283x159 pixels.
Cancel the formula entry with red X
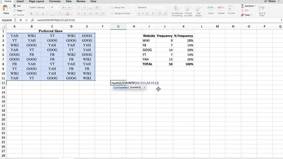point(21,20)
